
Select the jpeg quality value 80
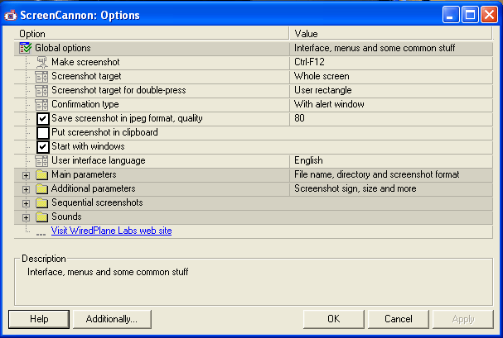click(x=299, y=118)
